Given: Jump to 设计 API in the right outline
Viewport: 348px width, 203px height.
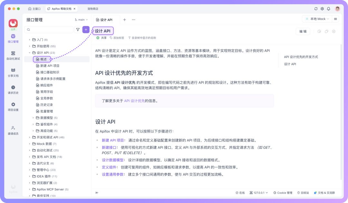Looking at the screenshot, I should 290,64.
